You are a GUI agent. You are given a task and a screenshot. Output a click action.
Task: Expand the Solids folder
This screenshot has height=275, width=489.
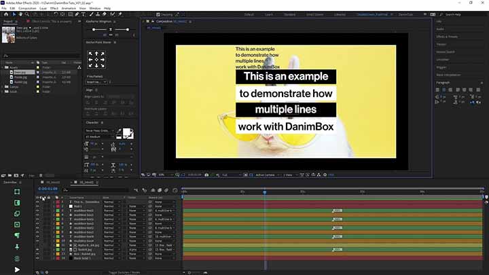click(3, 92)
